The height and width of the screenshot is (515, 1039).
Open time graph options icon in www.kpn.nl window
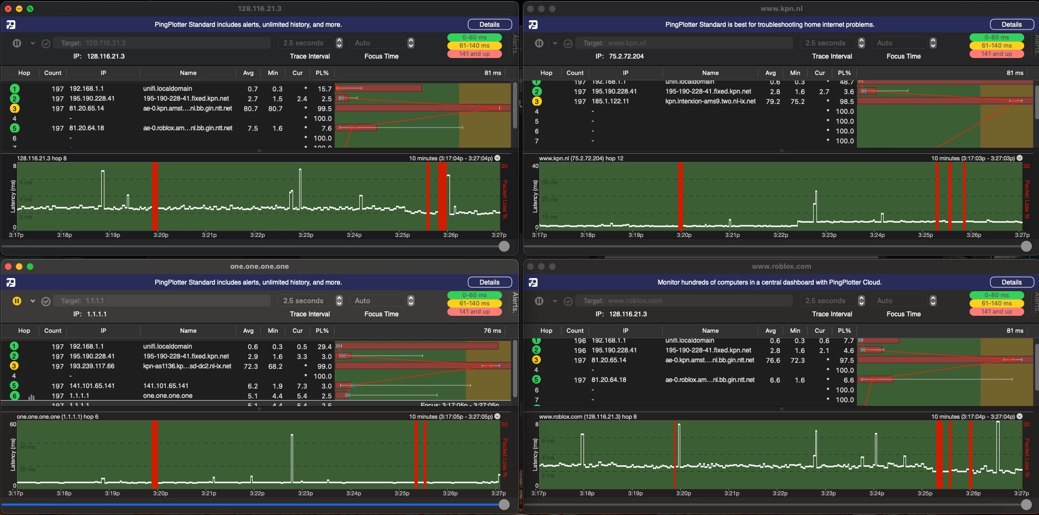(1020, 158)
